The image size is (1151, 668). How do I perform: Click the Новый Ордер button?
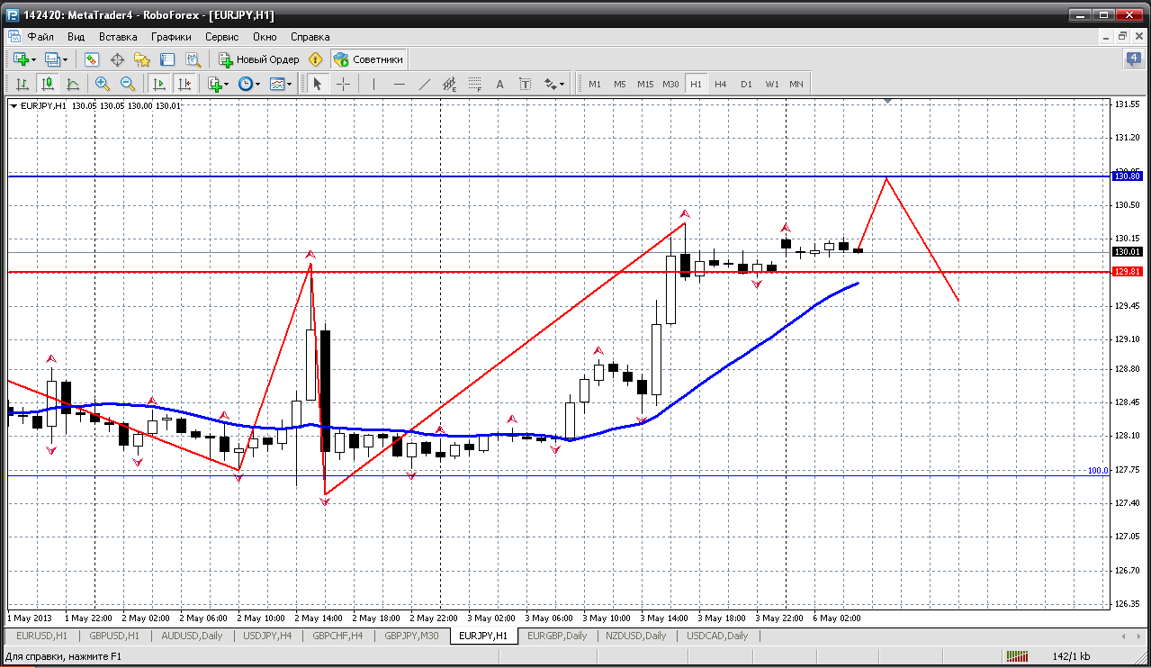pos(259,59)
